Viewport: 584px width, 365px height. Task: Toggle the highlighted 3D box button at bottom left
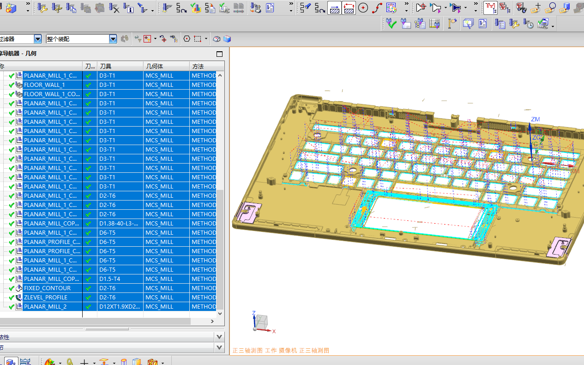[x=12, y=361]
